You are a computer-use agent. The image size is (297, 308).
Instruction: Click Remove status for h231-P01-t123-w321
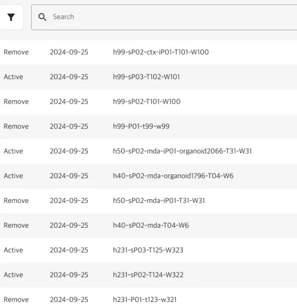[x=16, y=300]
